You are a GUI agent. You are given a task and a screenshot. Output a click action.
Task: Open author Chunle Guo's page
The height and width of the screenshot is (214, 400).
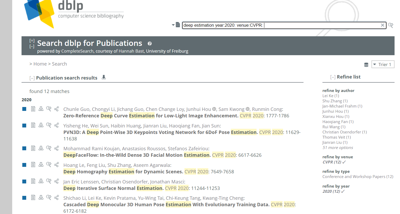(x=77, y=109)
